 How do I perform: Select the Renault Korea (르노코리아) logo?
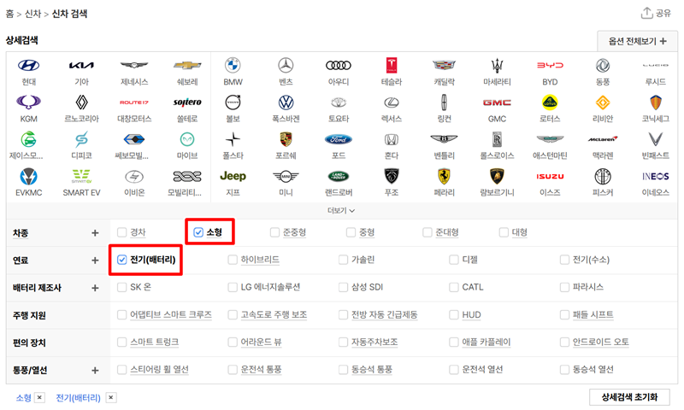point(81,102)
